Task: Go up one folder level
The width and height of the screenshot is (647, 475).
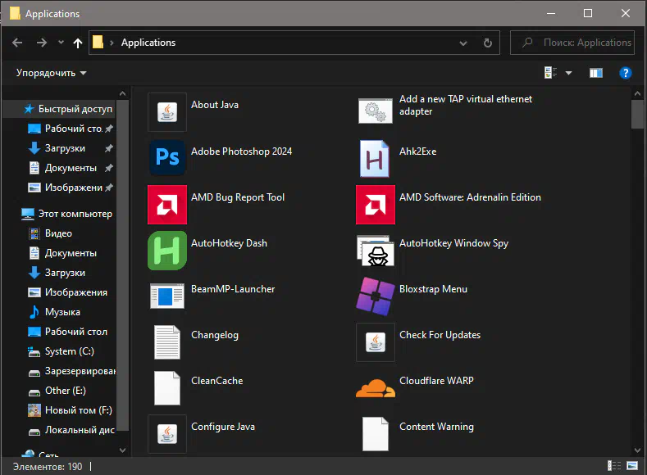Action: tap(78, 43)
